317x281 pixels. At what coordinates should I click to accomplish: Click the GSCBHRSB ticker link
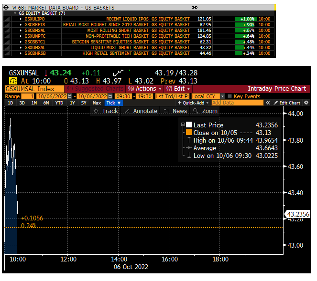(35, 53)
